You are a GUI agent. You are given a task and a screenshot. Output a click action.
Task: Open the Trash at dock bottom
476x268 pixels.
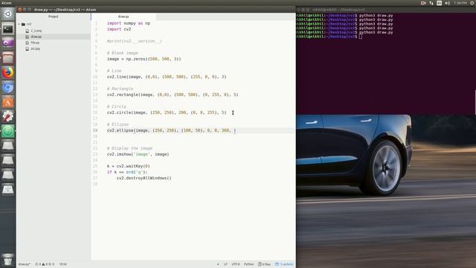8,260
